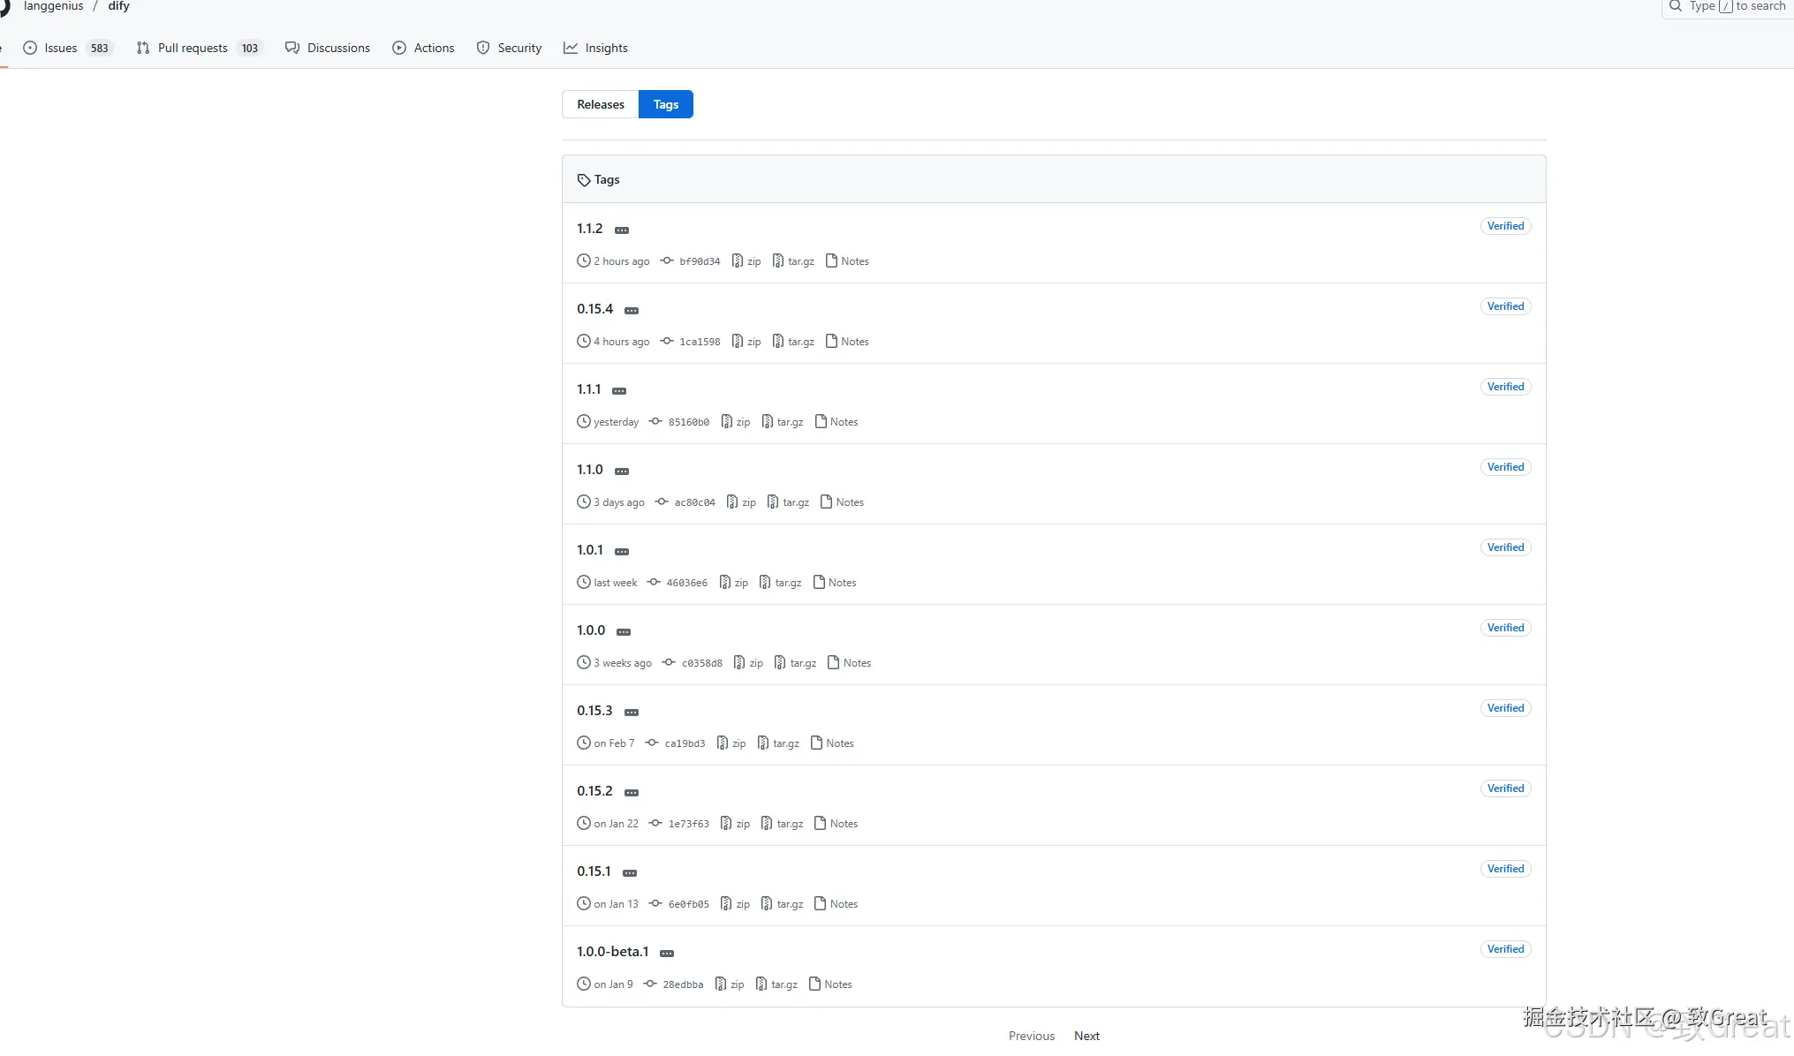Switch to the Releases tab
This screenshot has height=1056, width=1794.
[x=600, y=104]
